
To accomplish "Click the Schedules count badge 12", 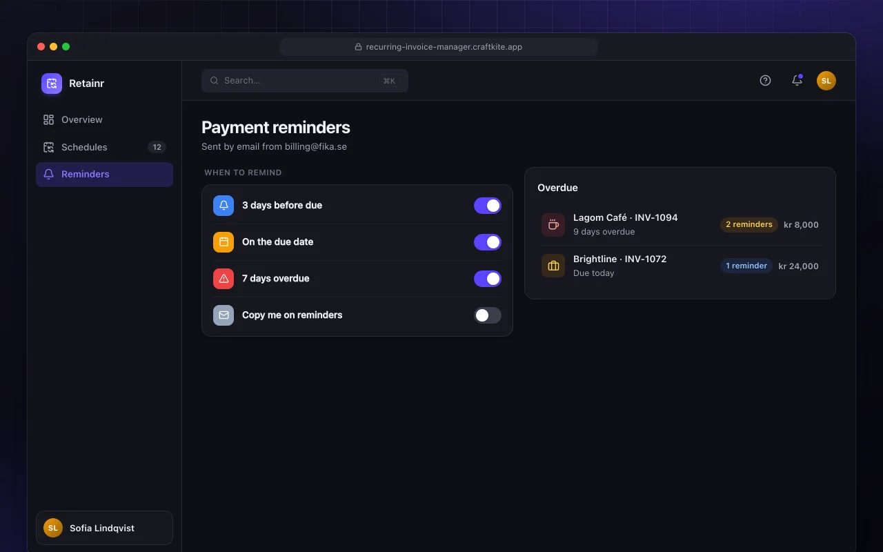I will coord(157,147).
